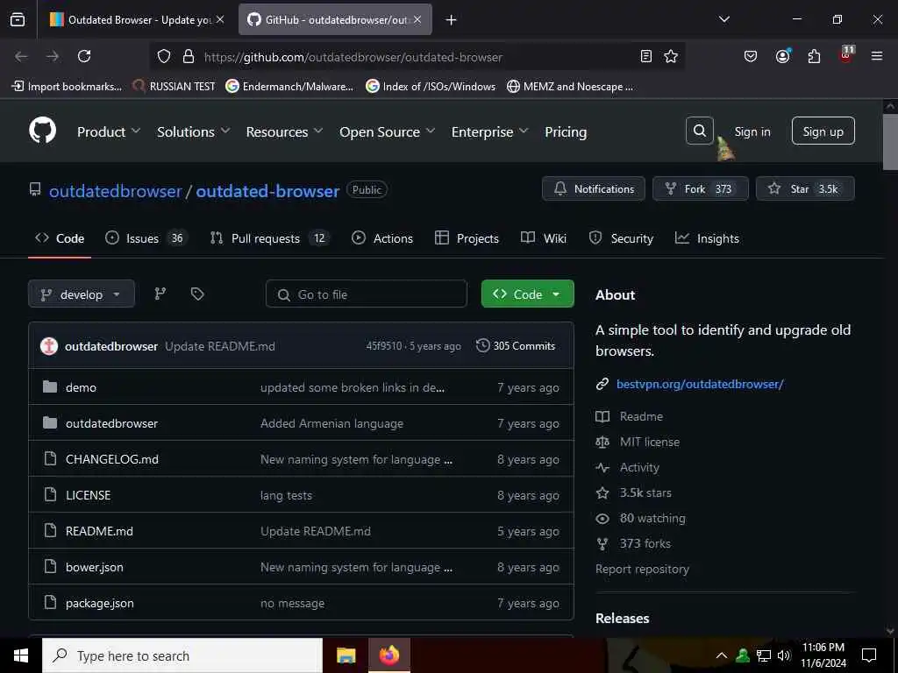Open 305 Commits history link

(516, 345)
